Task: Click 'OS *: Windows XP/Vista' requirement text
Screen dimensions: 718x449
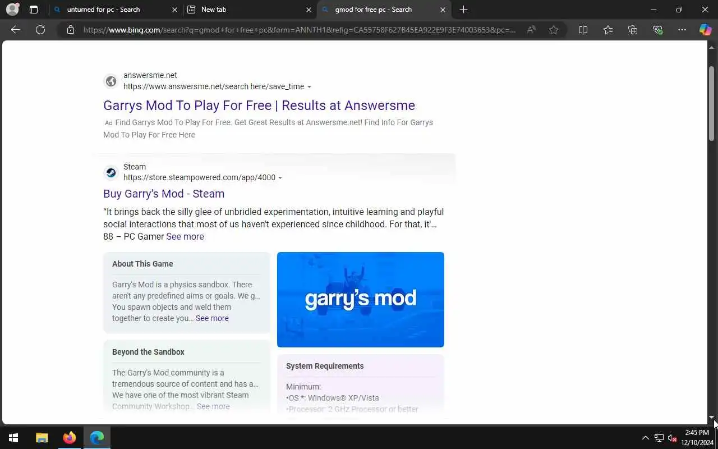Action: [333, 398]
